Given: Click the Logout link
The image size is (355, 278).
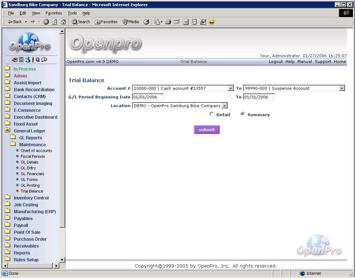Looking at the screenshot, I should 276,62.
